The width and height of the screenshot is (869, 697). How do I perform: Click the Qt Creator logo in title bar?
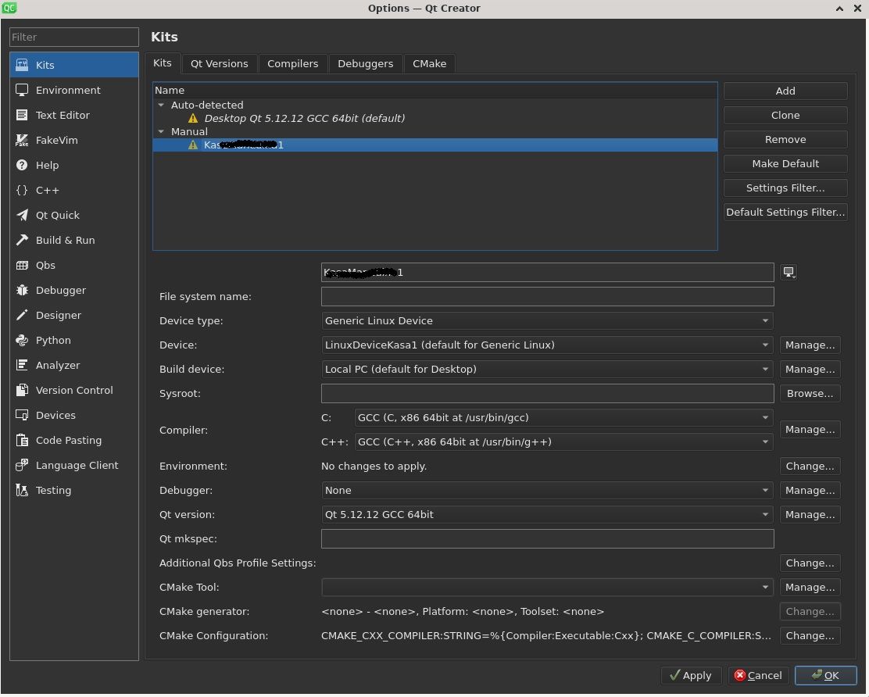[9, 8]
